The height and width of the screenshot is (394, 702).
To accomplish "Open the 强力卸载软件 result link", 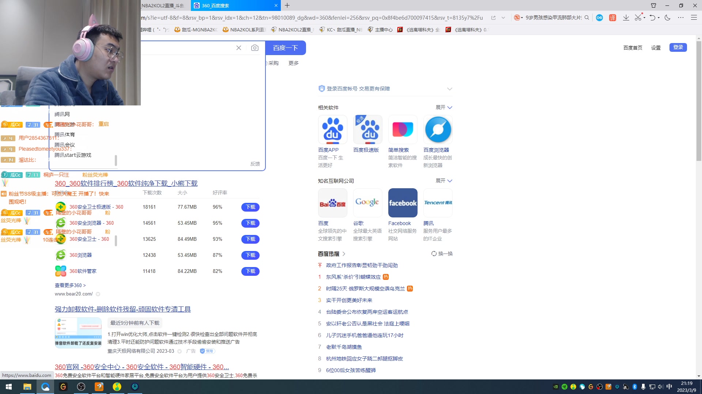I will [123, 309].
